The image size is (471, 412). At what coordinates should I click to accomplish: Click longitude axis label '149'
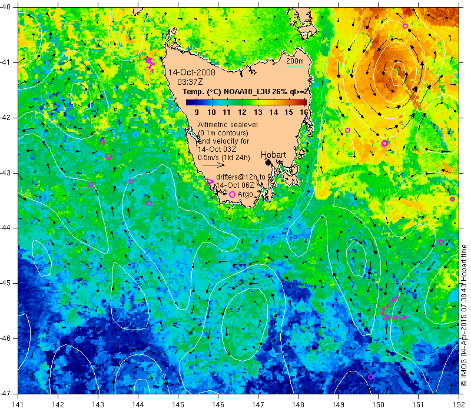coord(338,405)
